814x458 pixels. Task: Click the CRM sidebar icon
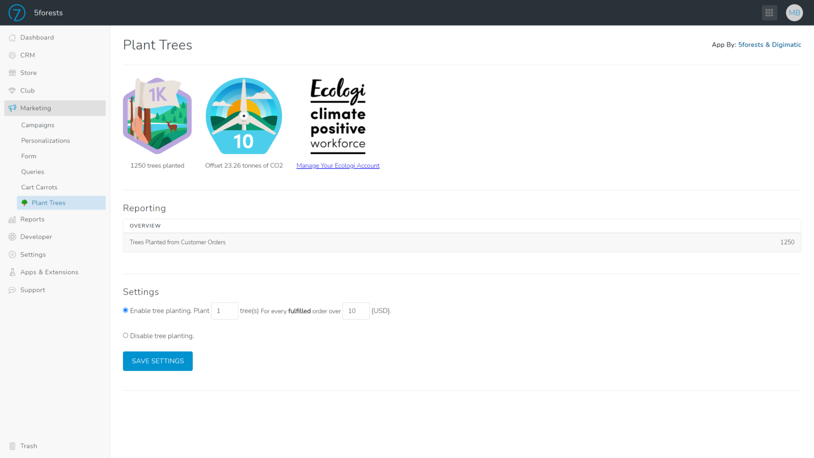[12, 55]
